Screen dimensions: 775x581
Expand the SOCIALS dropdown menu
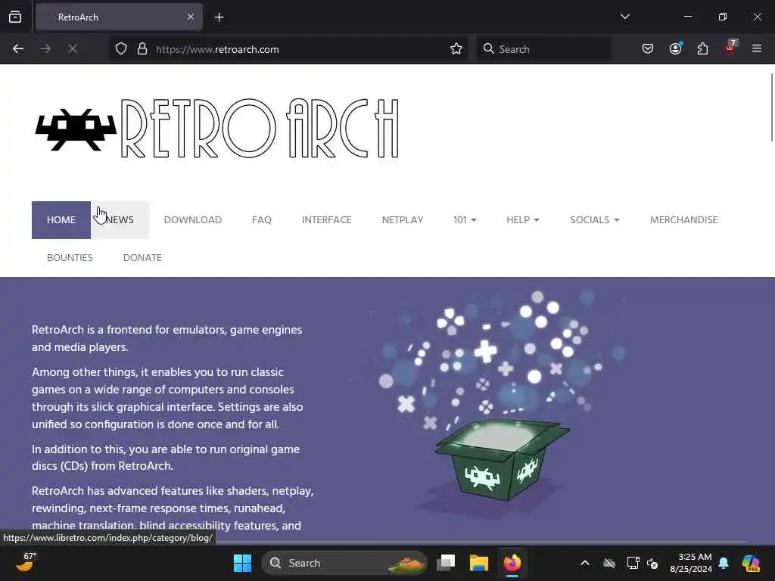[595, 220]
